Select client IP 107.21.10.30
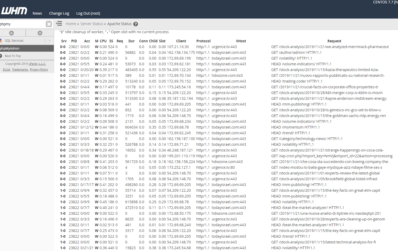This screenshot has height=251, width=398. [178, 47]
